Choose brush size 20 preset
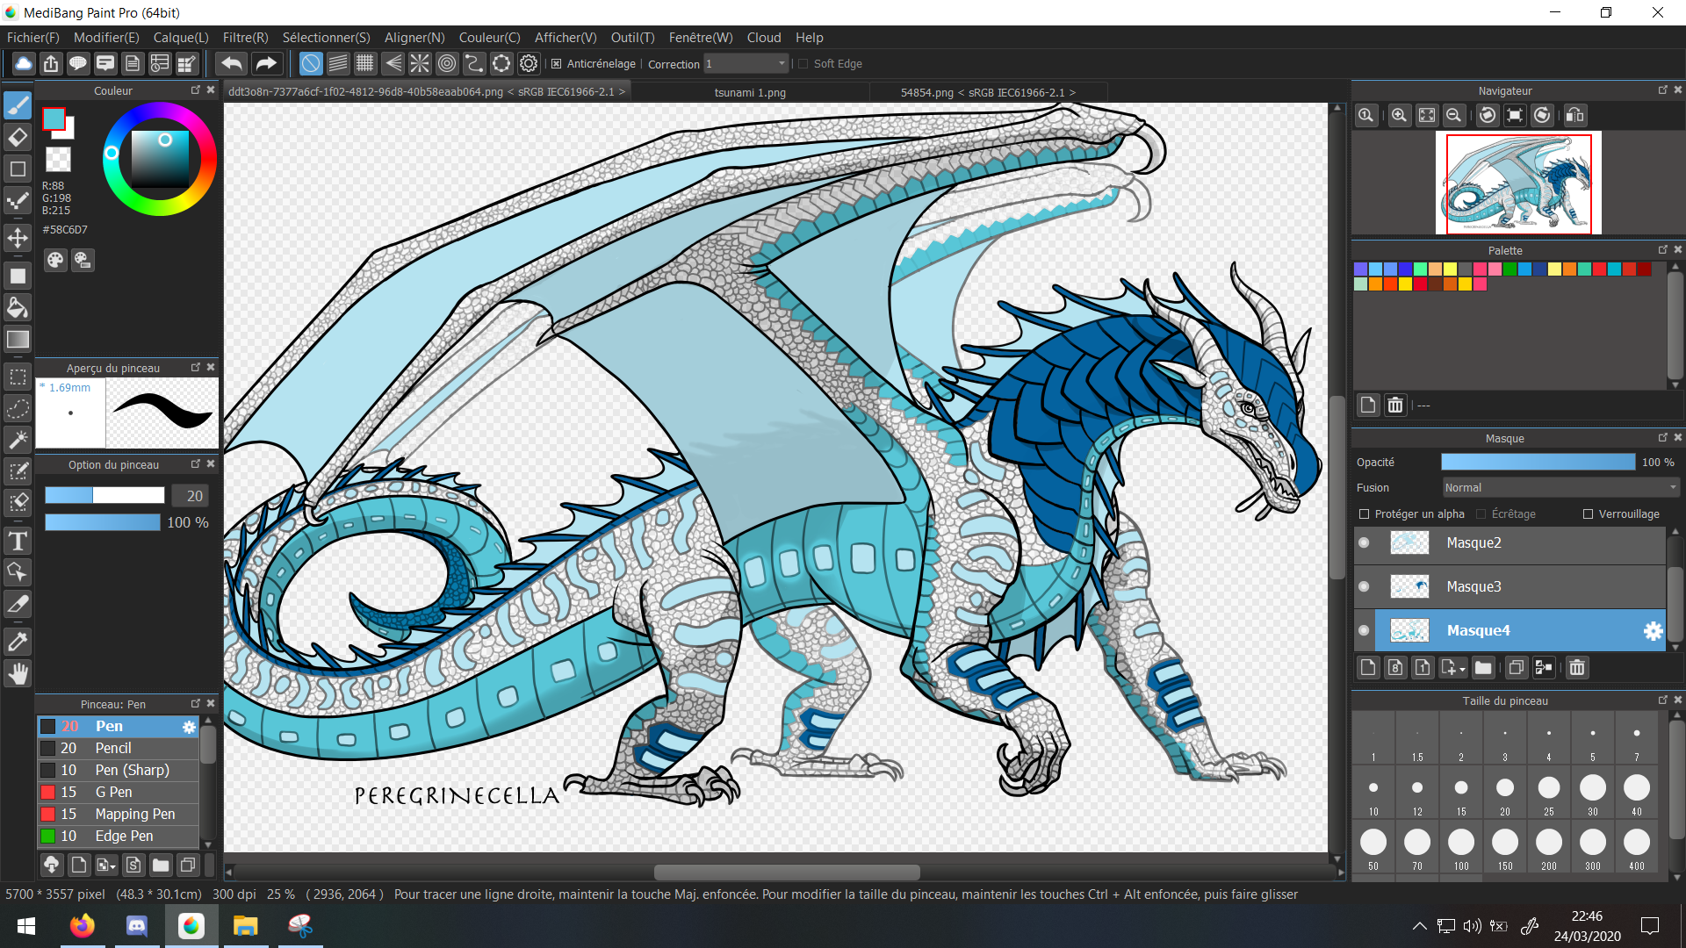The image size is (1686, 948). pyautogui.click(x=1504, y=788)
